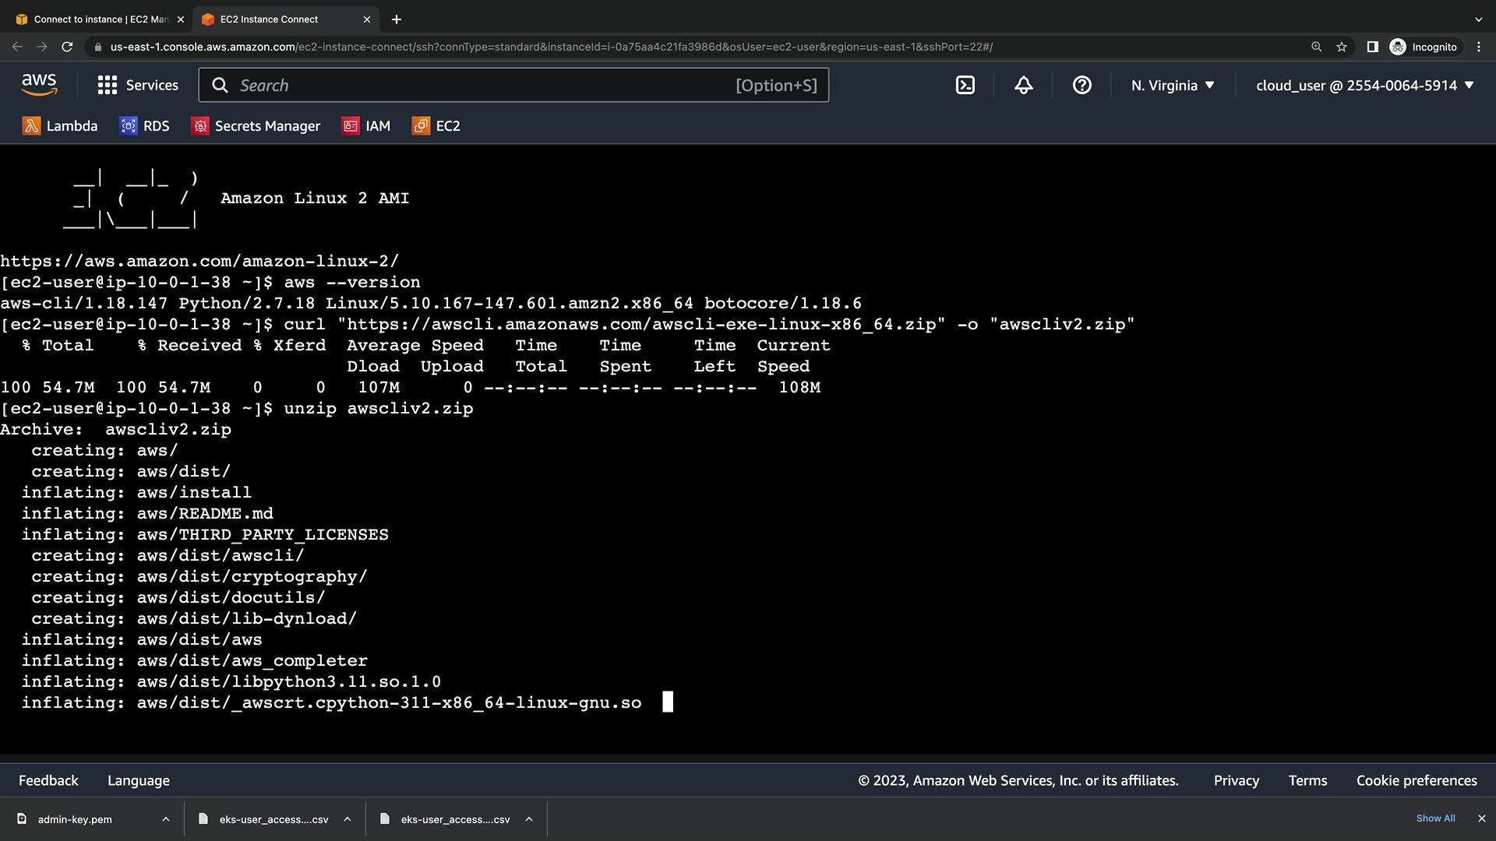
Task: Expand the cloud_user account dropdown
Action: pos(1364,86)
